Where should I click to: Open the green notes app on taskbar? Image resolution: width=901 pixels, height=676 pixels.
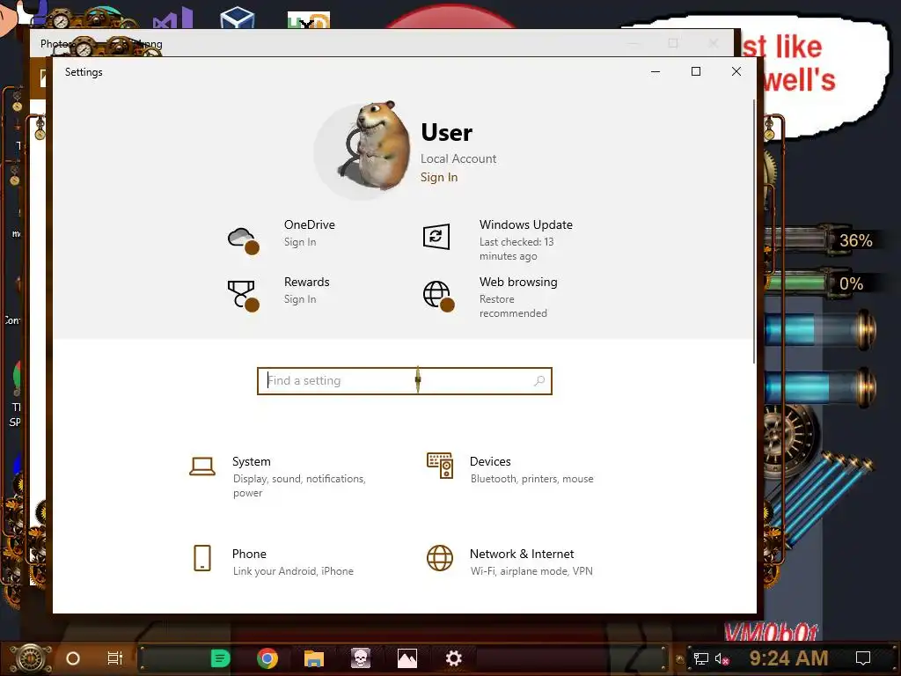[220, 658]
